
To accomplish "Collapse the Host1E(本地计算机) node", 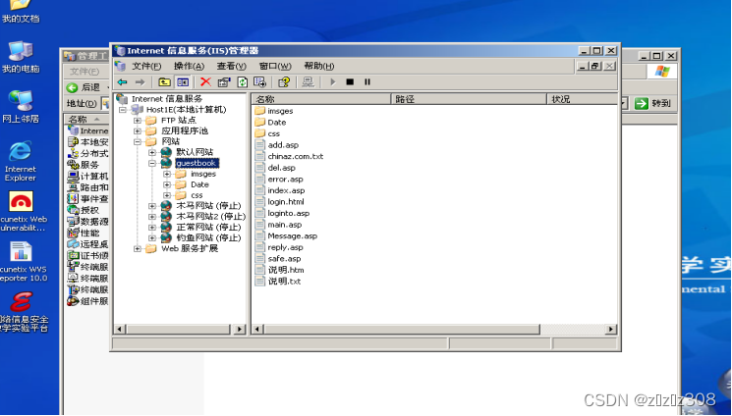I will pyautogui.click(x=123, y=110).
